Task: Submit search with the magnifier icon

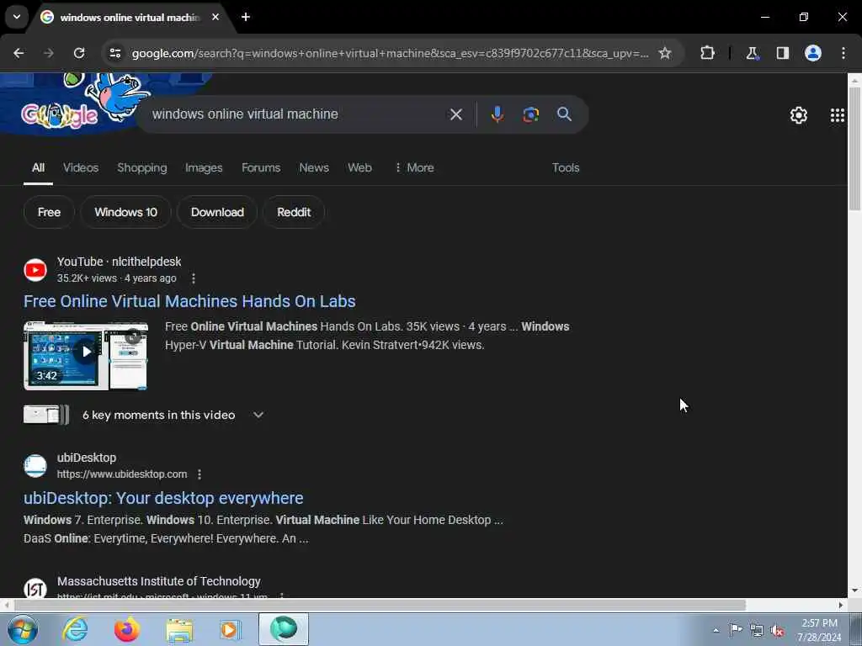Action: coord(564,114)
